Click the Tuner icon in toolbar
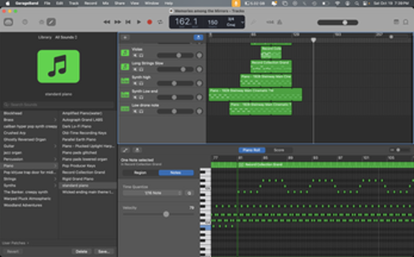414x257 pixels. (253, 22)
